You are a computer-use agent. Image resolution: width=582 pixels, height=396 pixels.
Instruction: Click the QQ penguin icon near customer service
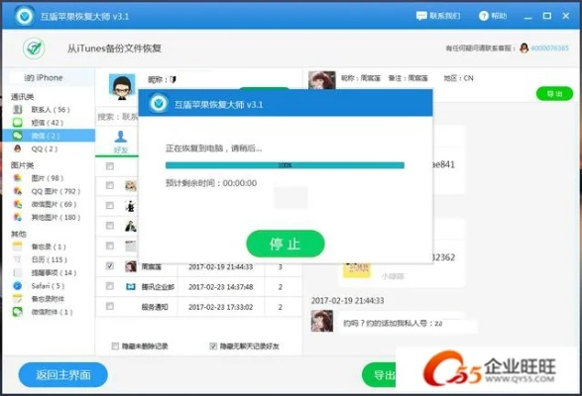click(524, 49)
